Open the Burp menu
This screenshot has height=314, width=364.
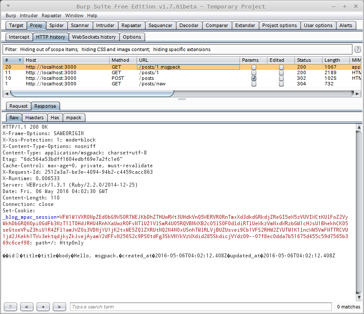11,15
